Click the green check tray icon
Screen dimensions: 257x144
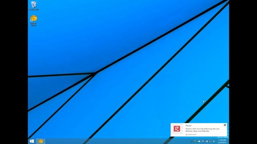point(196,141)
